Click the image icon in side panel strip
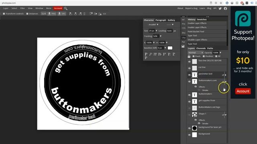257x144 pixels. point(183,46)
